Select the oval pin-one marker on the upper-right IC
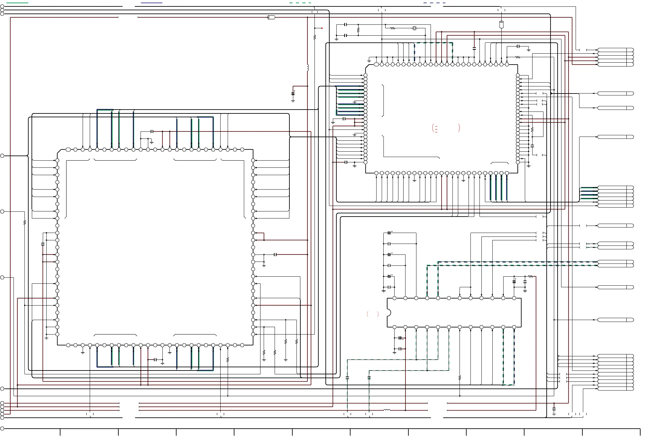Image resolution: width=647 pixels, height=437 pixels. point(376,65)
